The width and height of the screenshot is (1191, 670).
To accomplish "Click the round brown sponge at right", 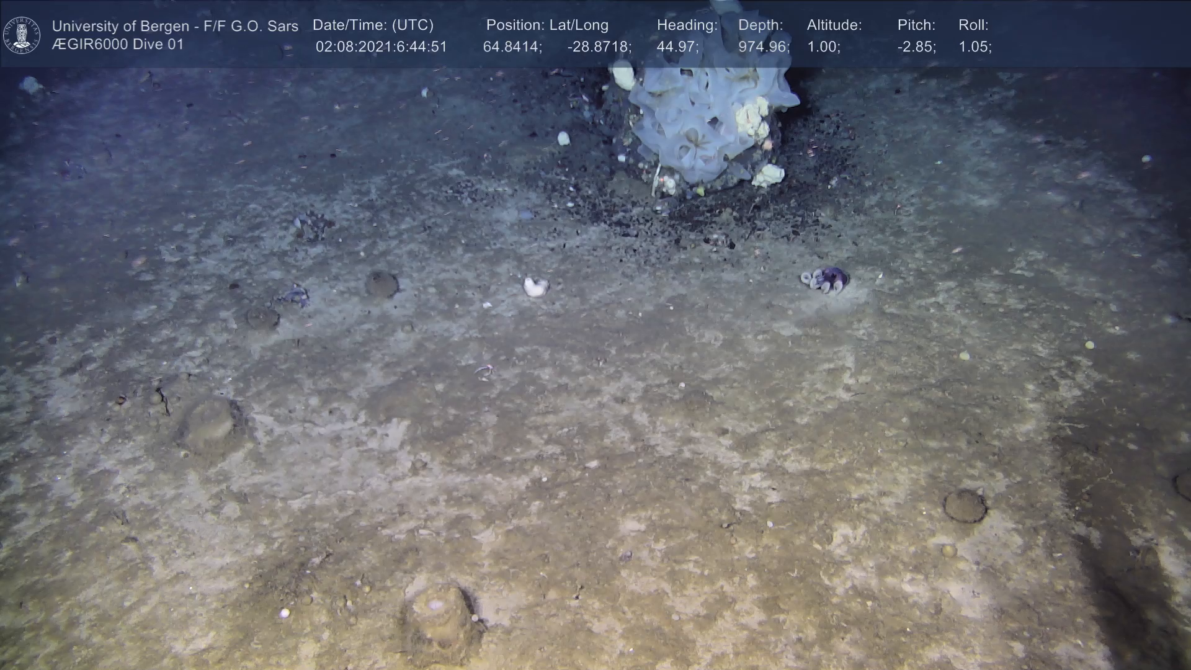I will (965, 505).
